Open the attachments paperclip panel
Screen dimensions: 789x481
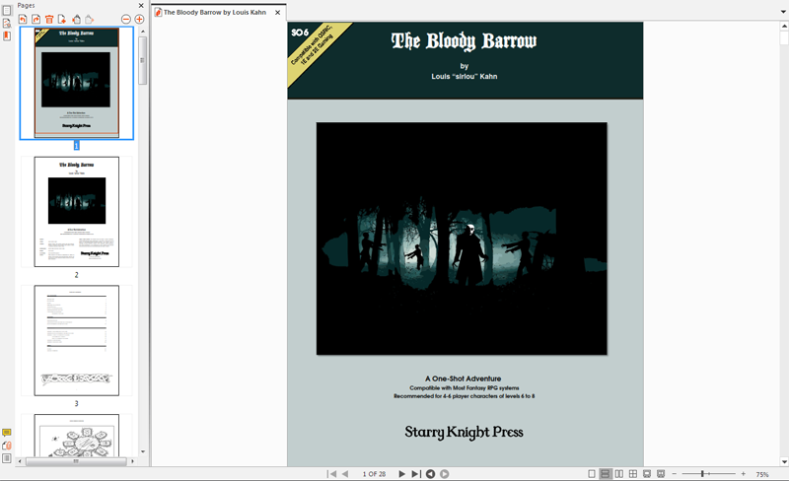coord(7,446)
